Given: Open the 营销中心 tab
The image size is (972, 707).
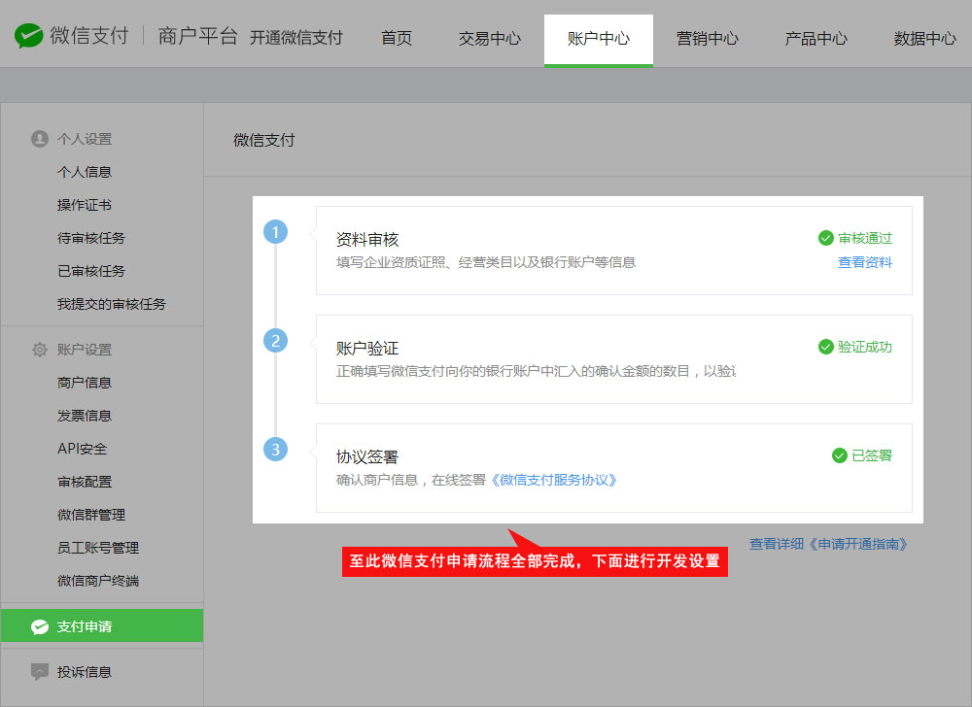Looking at the screenshot, I should pyautogui.click(x=708, y=39).
